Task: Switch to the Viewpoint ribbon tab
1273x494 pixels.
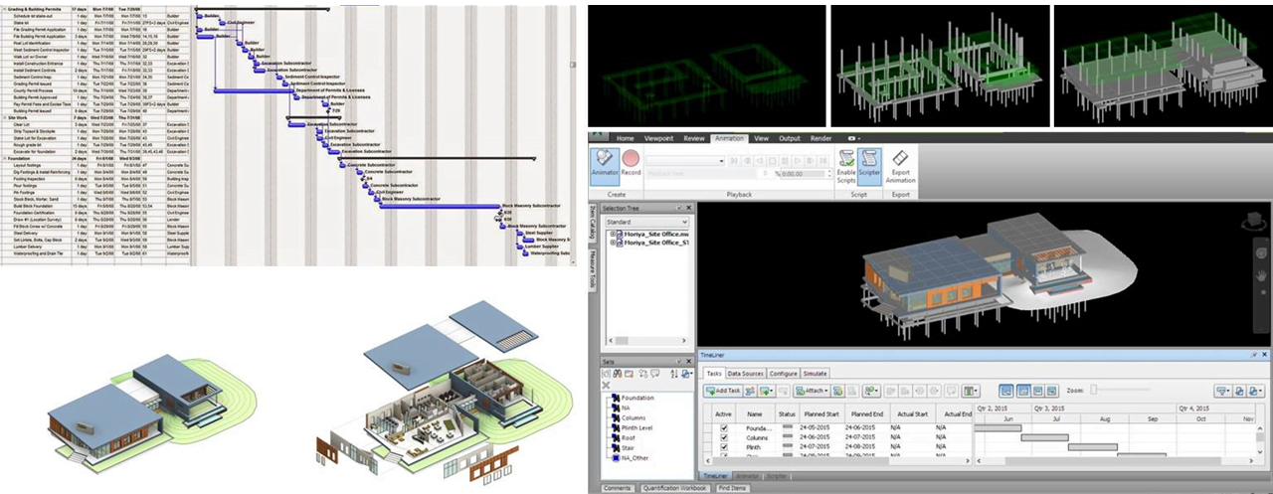Action: pyautogui.click(x=658, y=138)
